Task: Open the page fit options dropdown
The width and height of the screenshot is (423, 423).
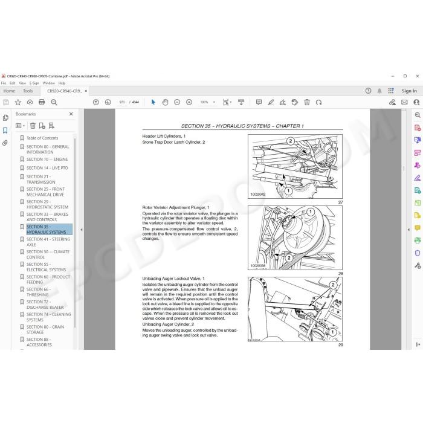Action: click(227, 102)
